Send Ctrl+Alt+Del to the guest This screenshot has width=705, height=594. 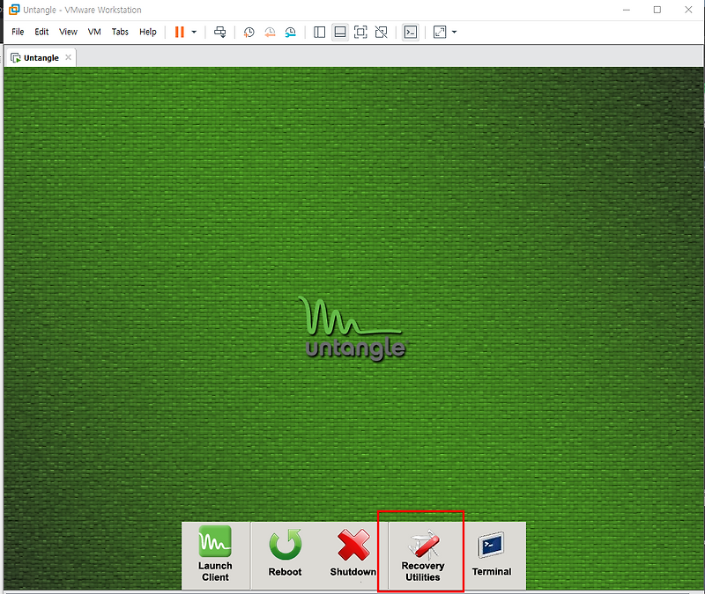click(219, 32)
